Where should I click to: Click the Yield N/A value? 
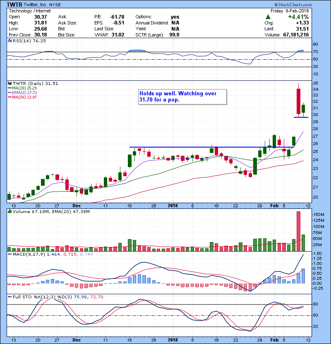[175, 29]
